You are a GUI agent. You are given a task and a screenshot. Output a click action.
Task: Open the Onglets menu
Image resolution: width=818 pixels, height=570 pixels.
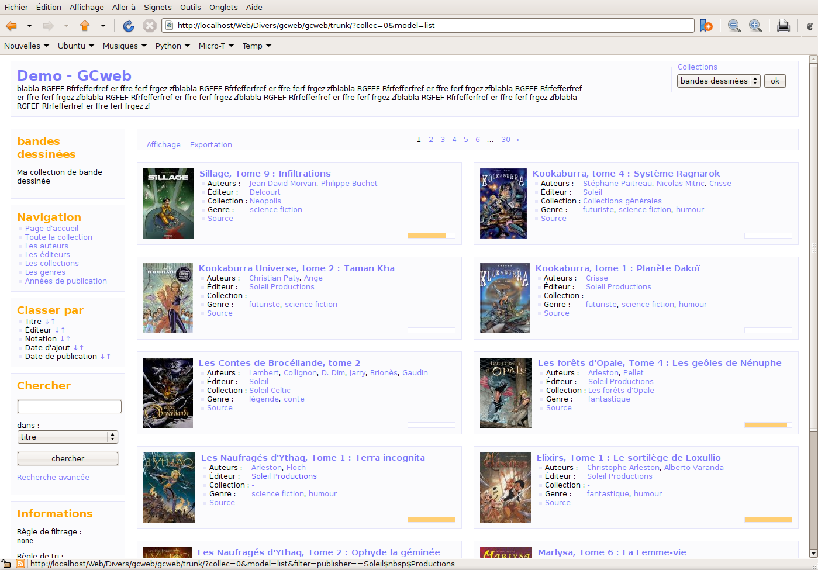223,7
